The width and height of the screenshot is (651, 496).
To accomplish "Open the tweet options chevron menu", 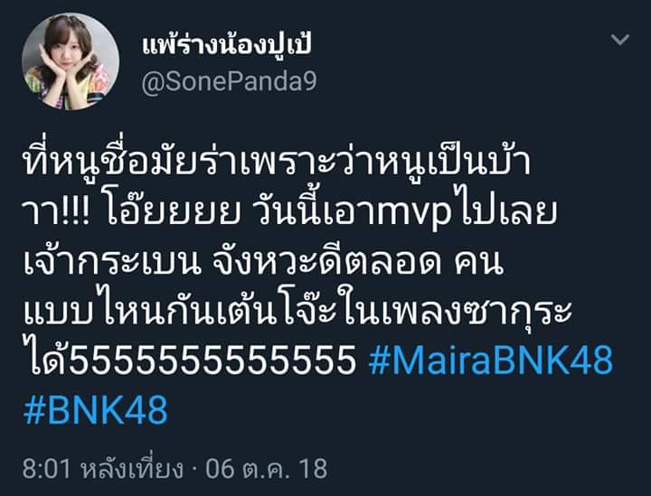I will tap(620, 40).
